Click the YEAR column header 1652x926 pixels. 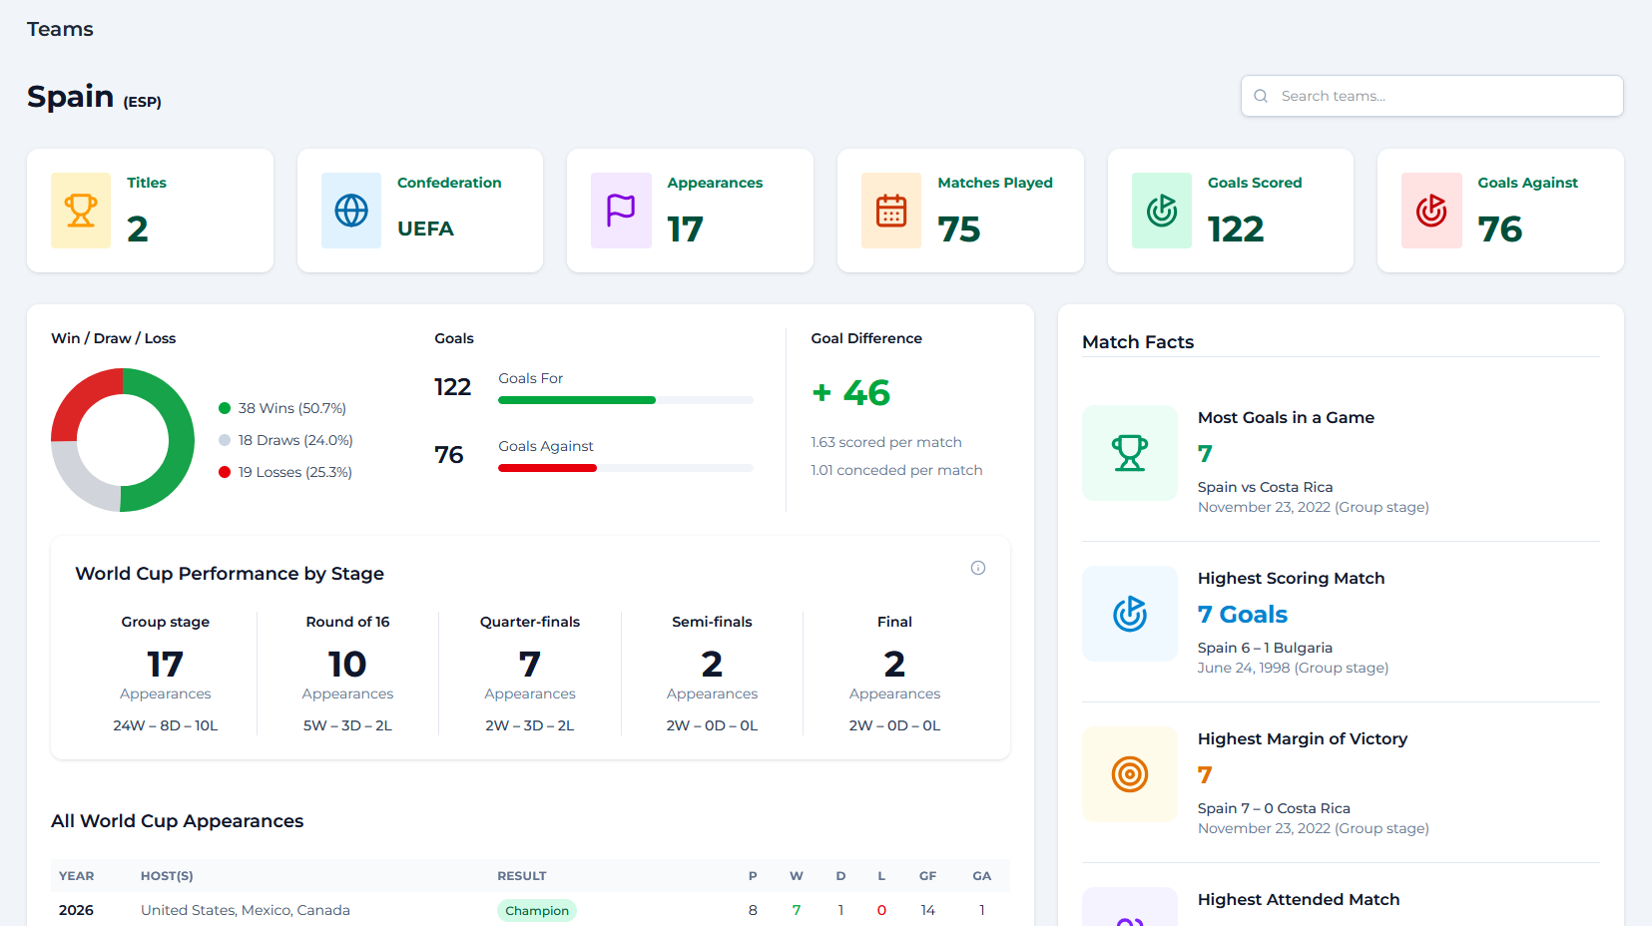76,876
